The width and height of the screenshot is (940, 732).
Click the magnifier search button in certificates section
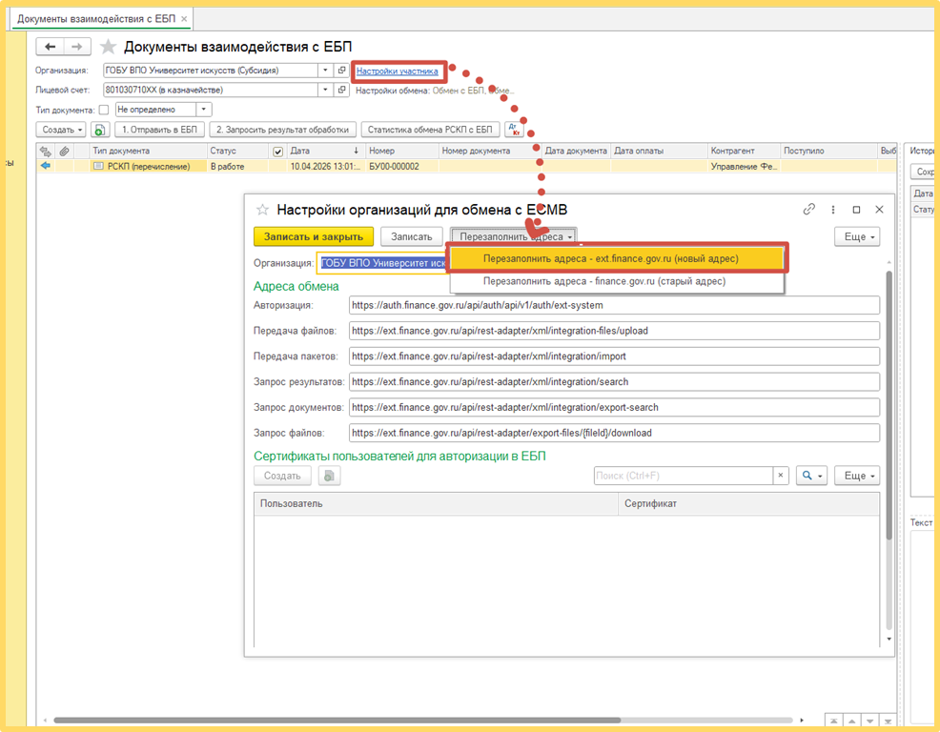(x=811, y=476)
